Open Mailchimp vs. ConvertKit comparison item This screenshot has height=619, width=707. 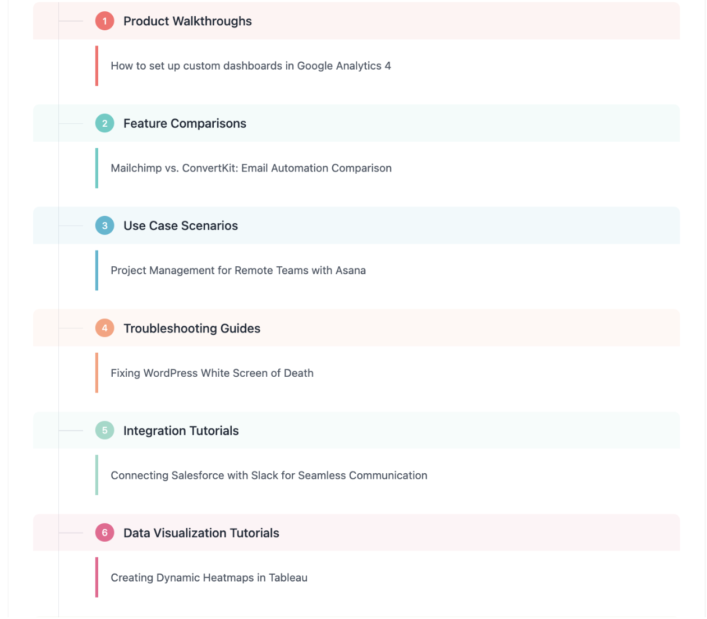click(251, 168)
